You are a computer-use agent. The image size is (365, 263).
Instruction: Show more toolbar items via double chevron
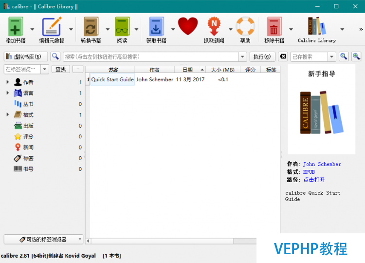point(361,29)
